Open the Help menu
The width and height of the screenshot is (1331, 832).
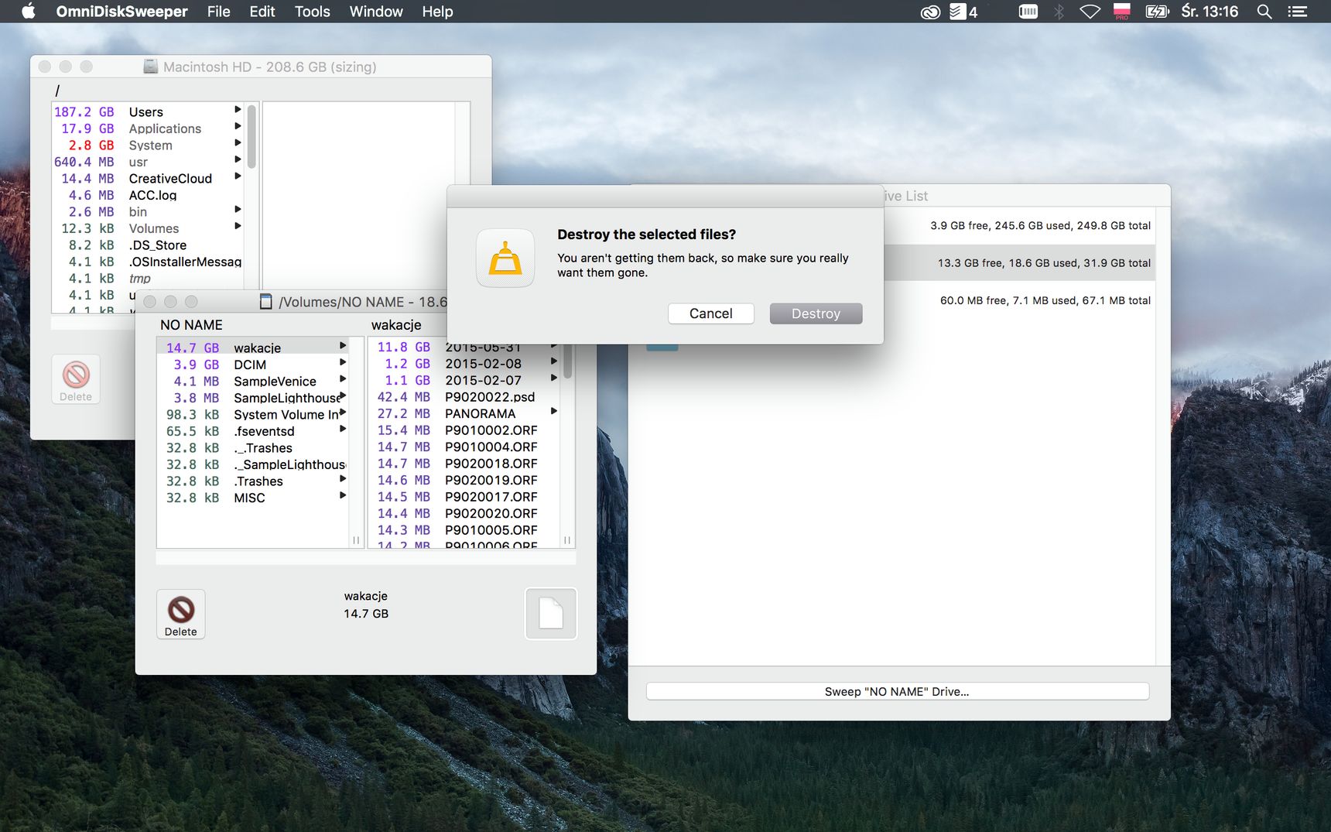437,12
